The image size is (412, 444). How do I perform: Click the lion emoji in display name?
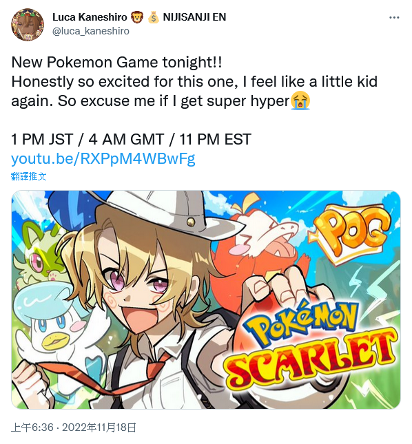(137, 17)
